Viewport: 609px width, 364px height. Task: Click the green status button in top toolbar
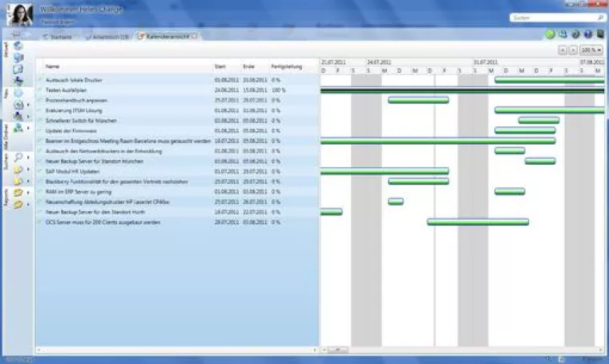point(551,34)
